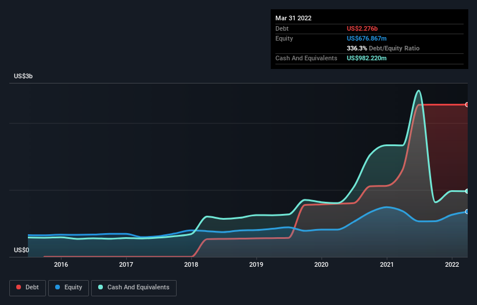Click the 2017 x-axis label
Viewport: 477px width, 305px height.
click(126, 264)
